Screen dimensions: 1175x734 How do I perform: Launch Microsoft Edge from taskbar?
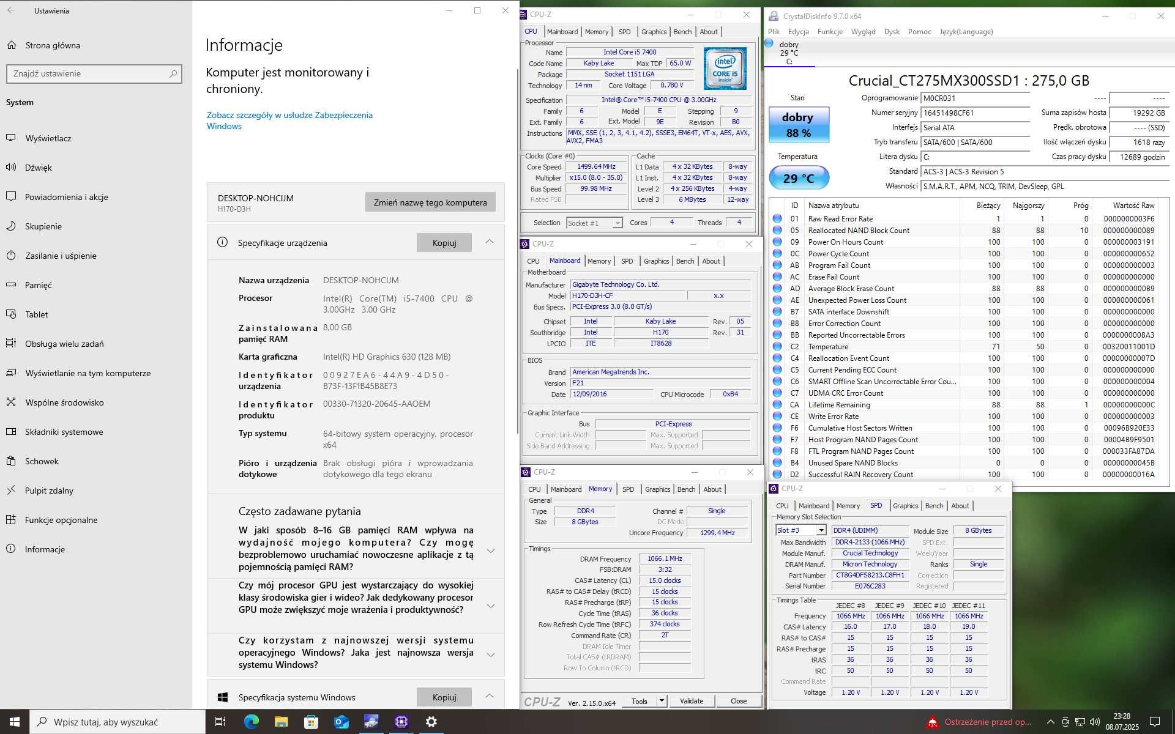(251, 722)
